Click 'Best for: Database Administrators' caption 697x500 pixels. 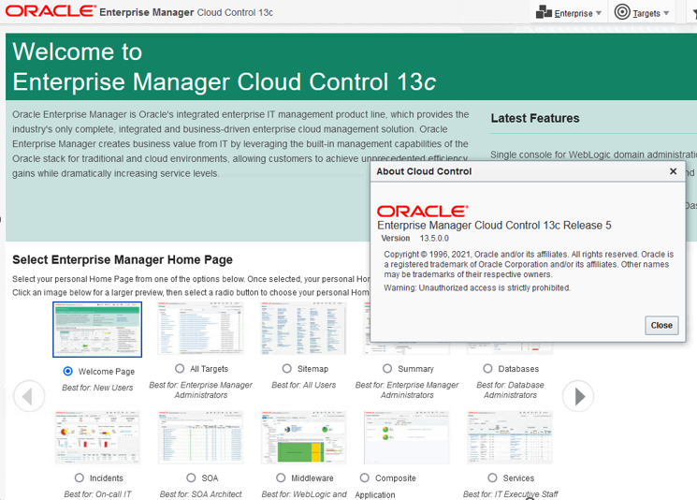click(510, 390)
